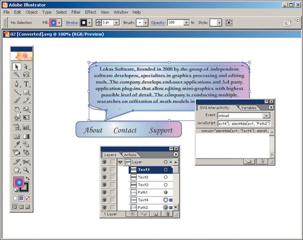Screen dimensions: 303x240
Task: Click the JavaScript input field
Action: point(244,123)
